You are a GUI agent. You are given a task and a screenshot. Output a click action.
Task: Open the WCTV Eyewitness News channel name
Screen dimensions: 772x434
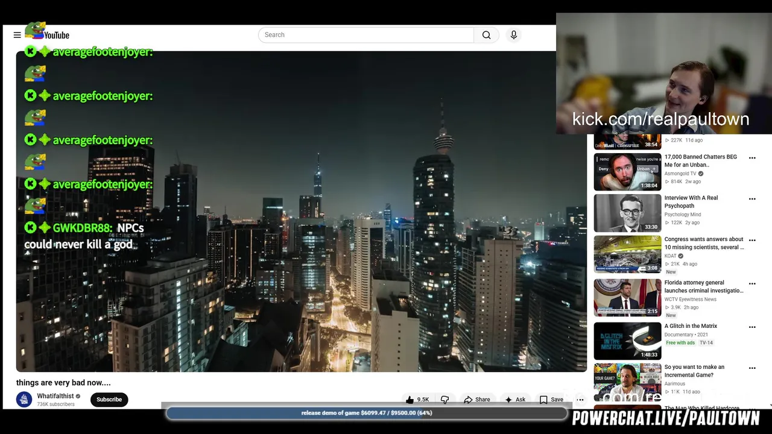click(691, 300)
